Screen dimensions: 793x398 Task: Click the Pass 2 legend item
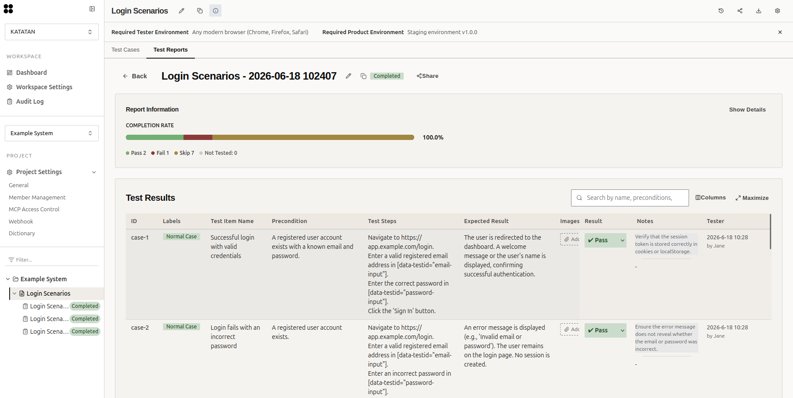click(136, 153)
